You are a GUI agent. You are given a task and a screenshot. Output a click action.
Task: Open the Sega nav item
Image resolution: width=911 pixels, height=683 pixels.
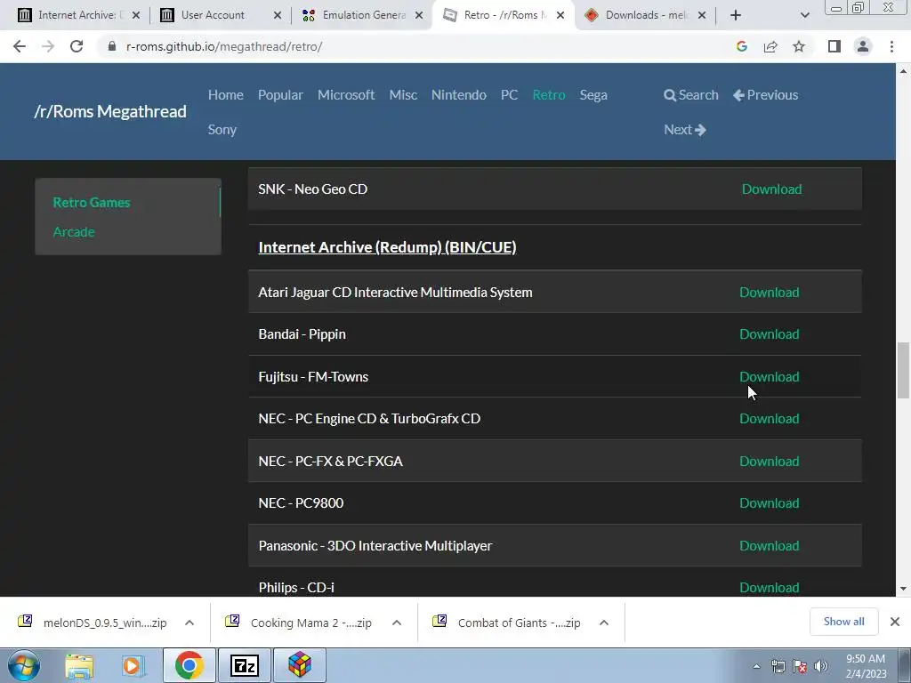pos(593,95)
